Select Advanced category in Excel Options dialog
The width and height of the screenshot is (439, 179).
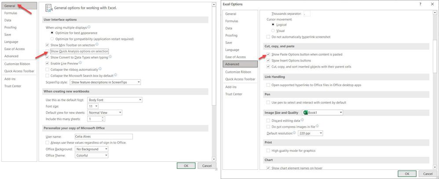click(x=240, y=64)
